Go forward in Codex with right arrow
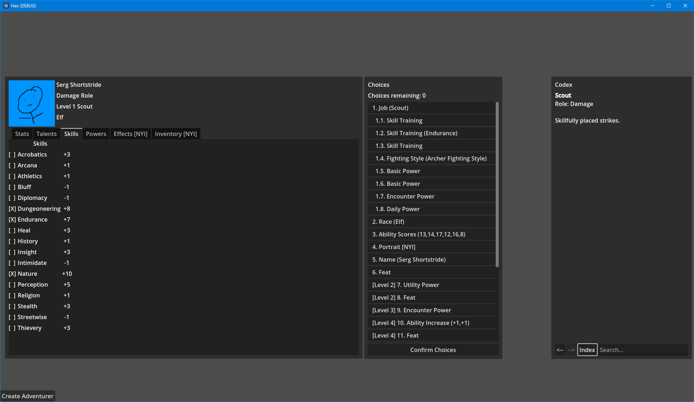The width and height of the screenshot is (694, 402). (571, 350)
